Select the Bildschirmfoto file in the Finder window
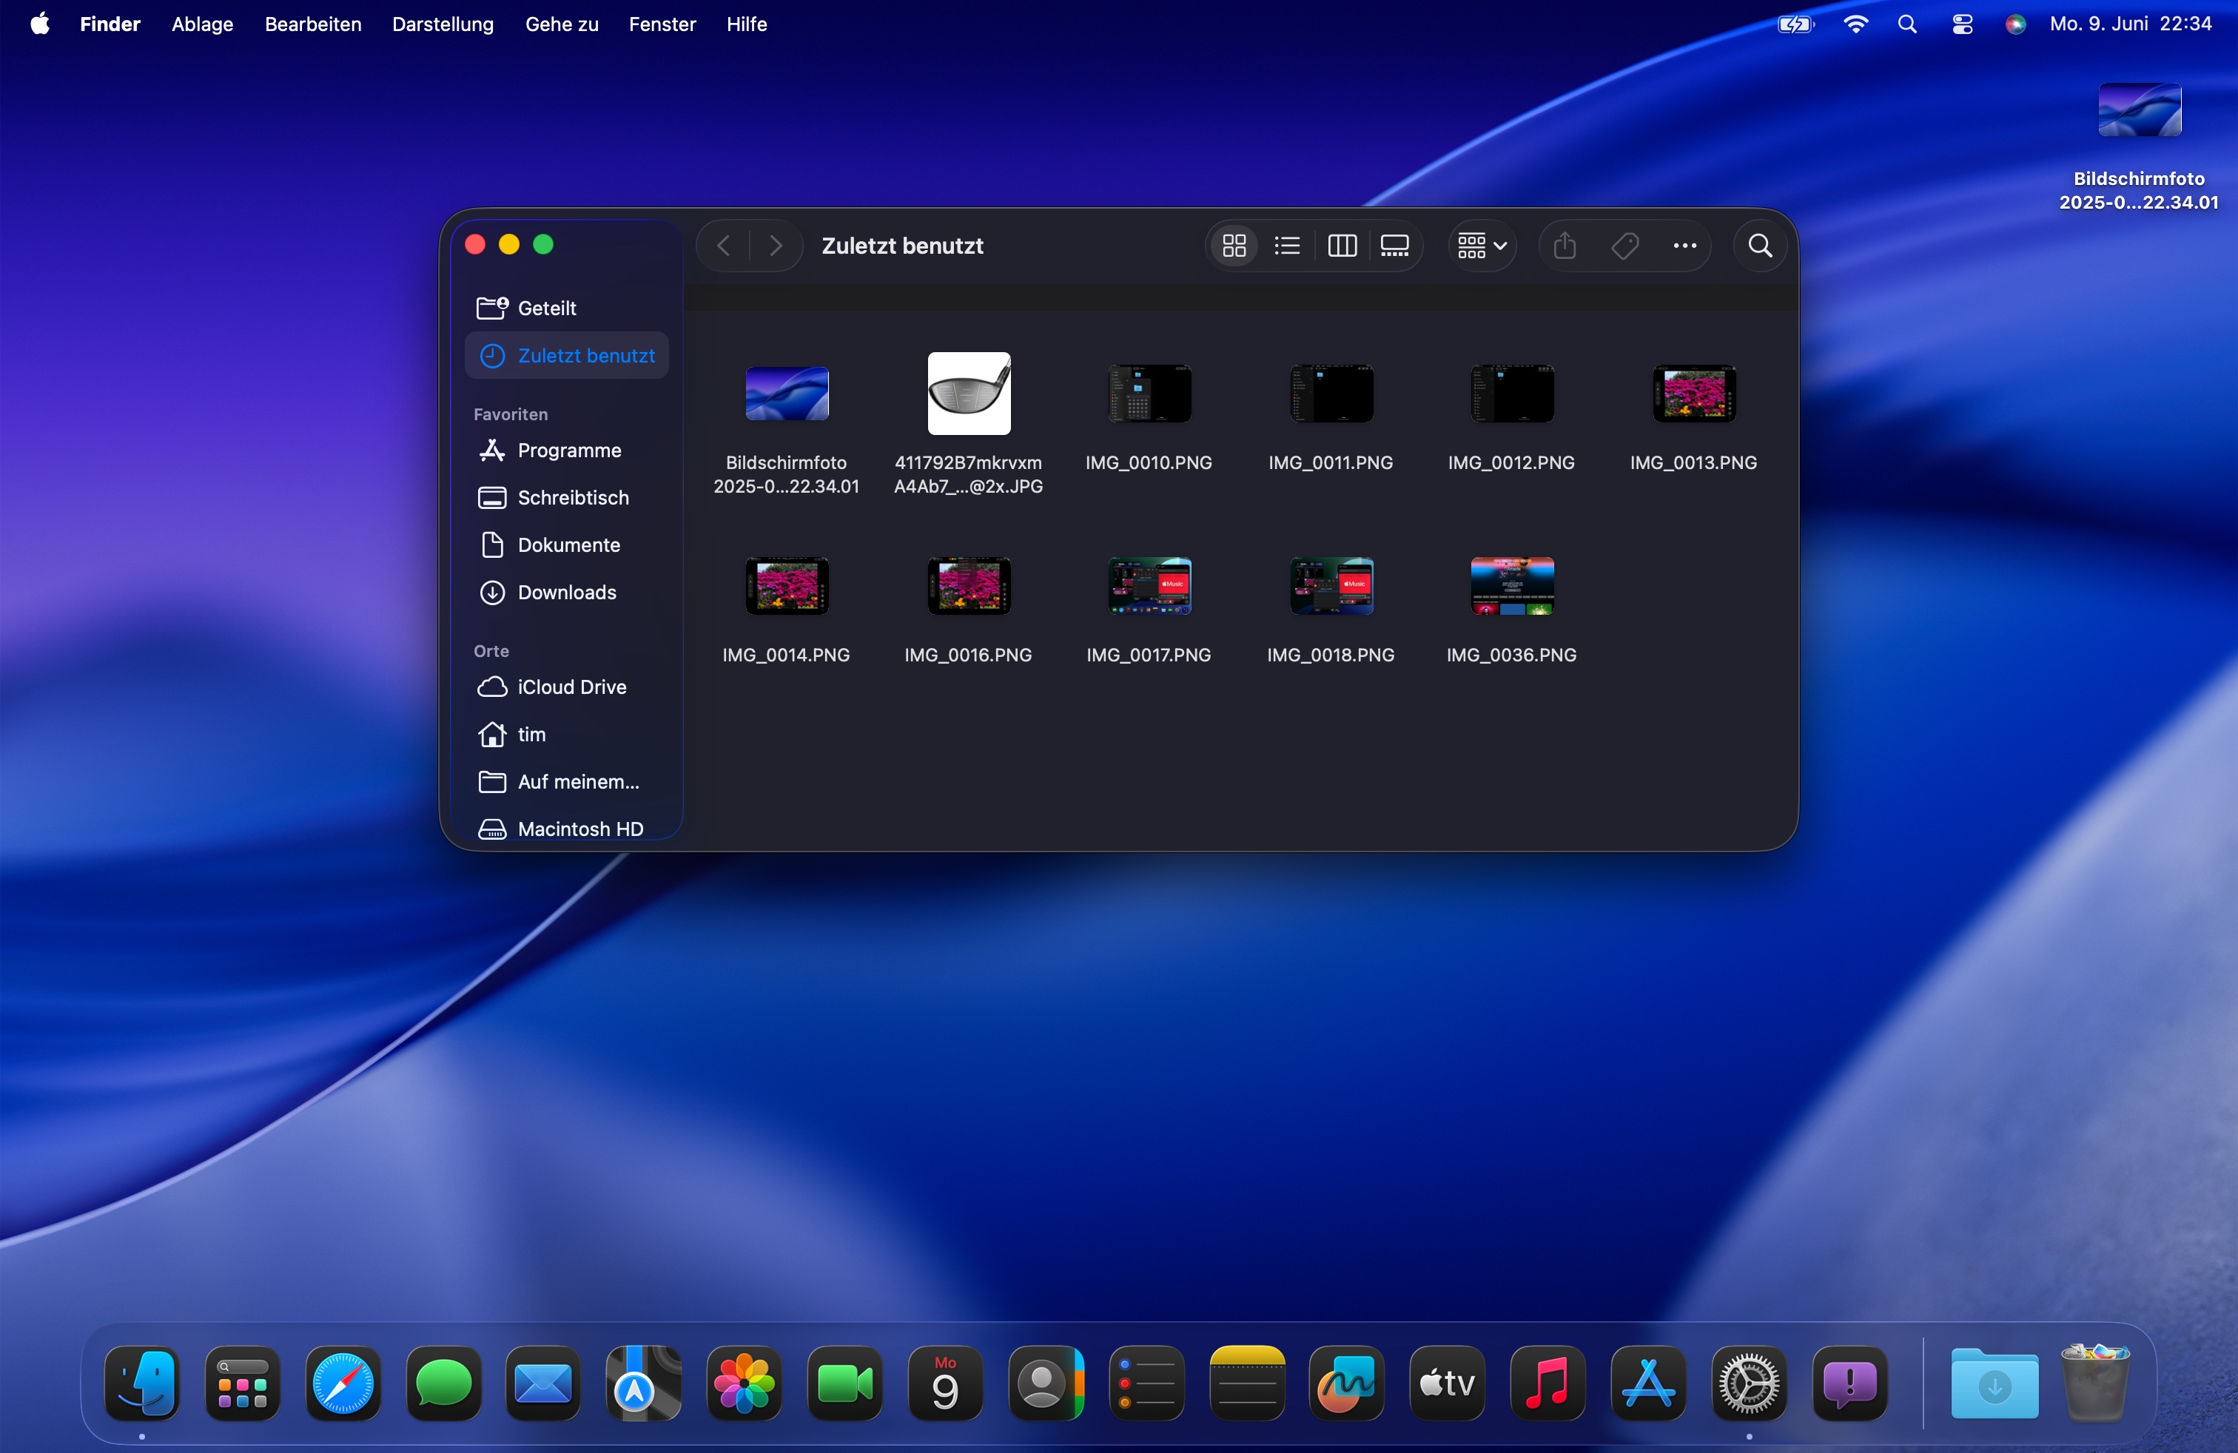The image size is (2238, 1453). (787, 395)
